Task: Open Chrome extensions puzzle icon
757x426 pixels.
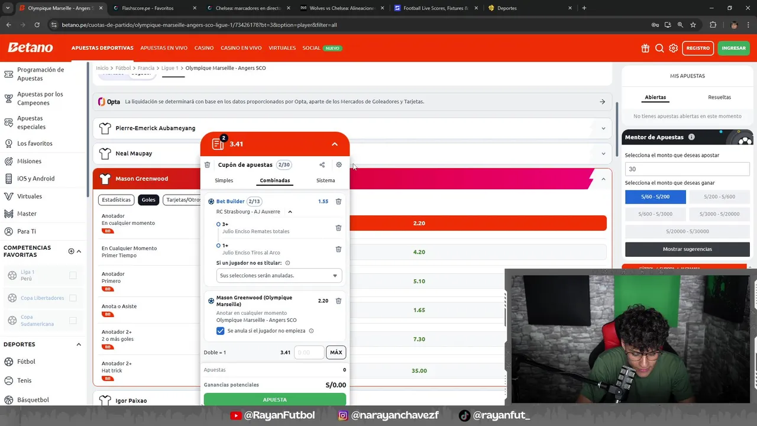Action: (713, 25)
